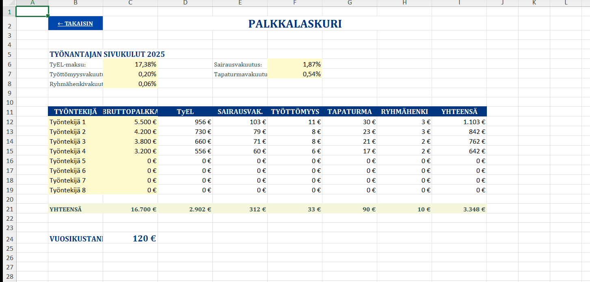
Task: Select the PALKKALASKURI title cell
Action: point(295,24)
